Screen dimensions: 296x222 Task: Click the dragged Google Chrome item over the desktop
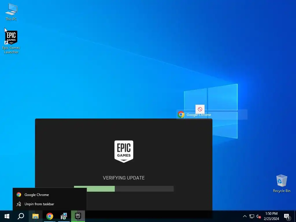(212, 114)
